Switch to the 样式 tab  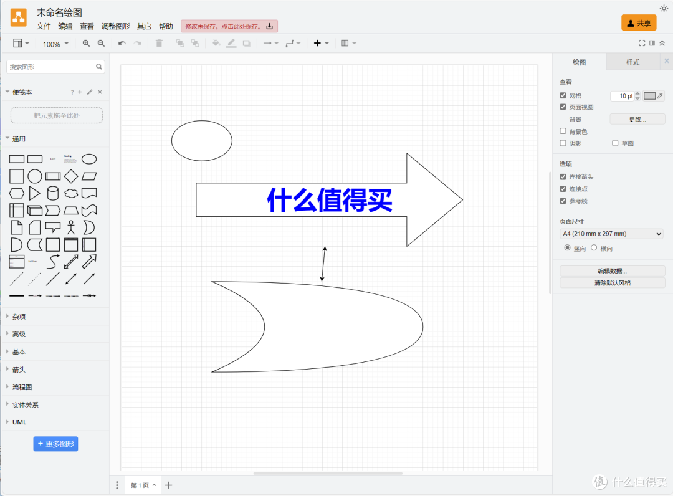coord(632,62)
